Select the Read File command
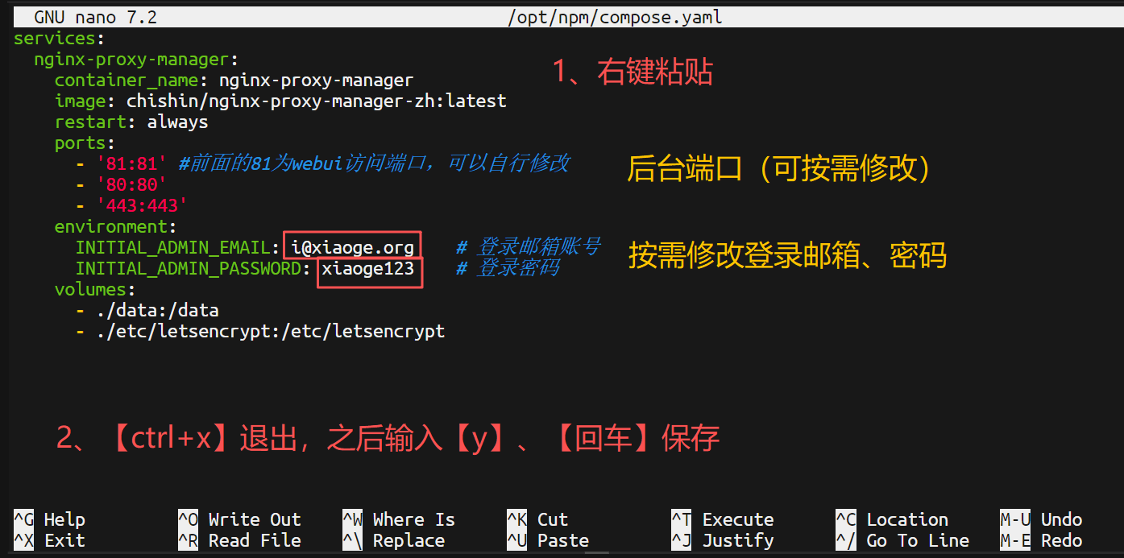Viewport: 1124px width, 558px height. (254, 540)
